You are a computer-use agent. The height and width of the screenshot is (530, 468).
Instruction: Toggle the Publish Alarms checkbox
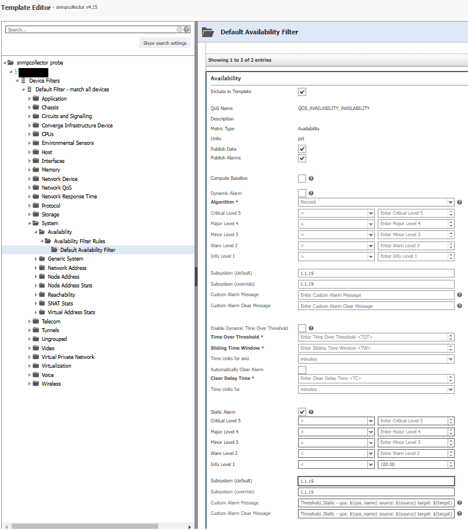click(x=302, y=158)
